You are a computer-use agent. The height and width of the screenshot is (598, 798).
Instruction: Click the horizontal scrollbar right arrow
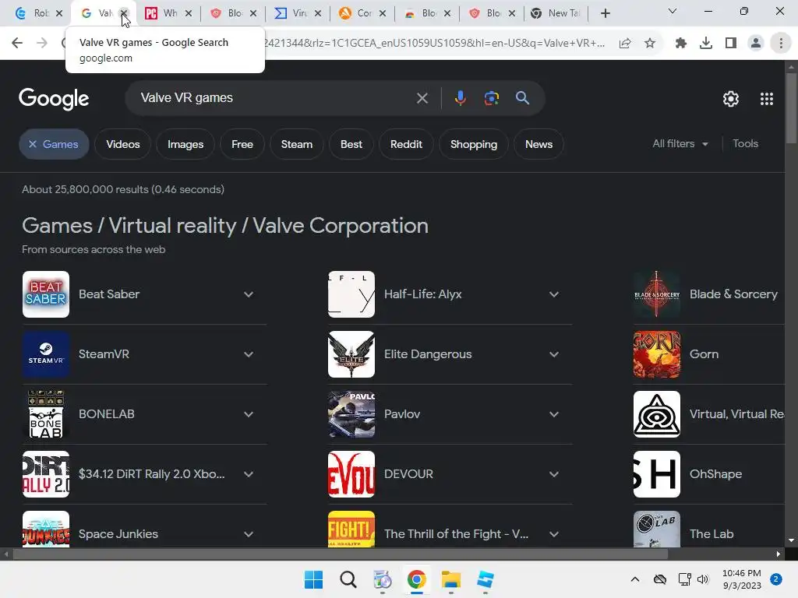click(x=779, y=554)
